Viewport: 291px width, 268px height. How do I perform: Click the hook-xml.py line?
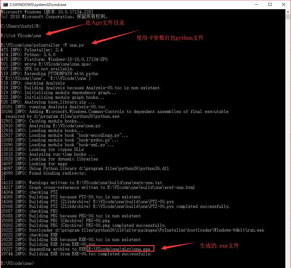point(57,145)
